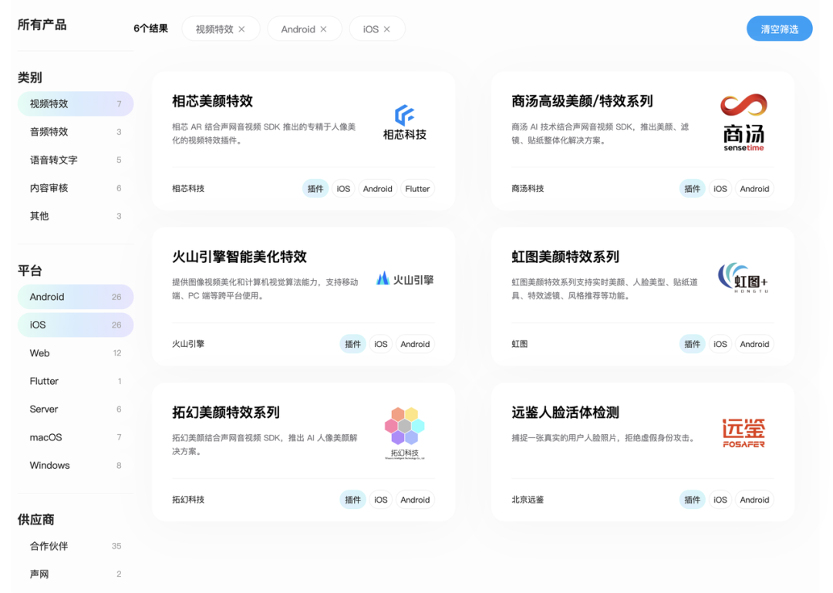Click 插件 tag on 商汤 card
The width and height of the screenshot is (833, 593).
(x=692, y=189)
